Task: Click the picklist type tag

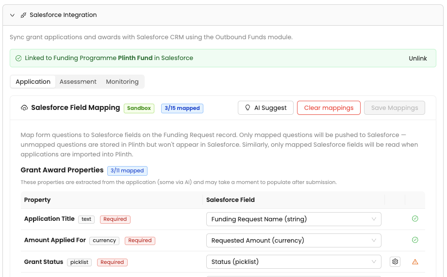Action: pyautogui.click(x=79, y=262)
